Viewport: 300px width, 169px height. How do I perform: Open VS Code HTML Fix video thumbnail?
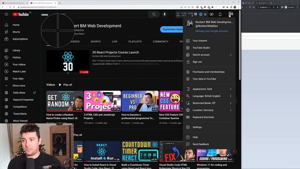[x=177, y=152]
